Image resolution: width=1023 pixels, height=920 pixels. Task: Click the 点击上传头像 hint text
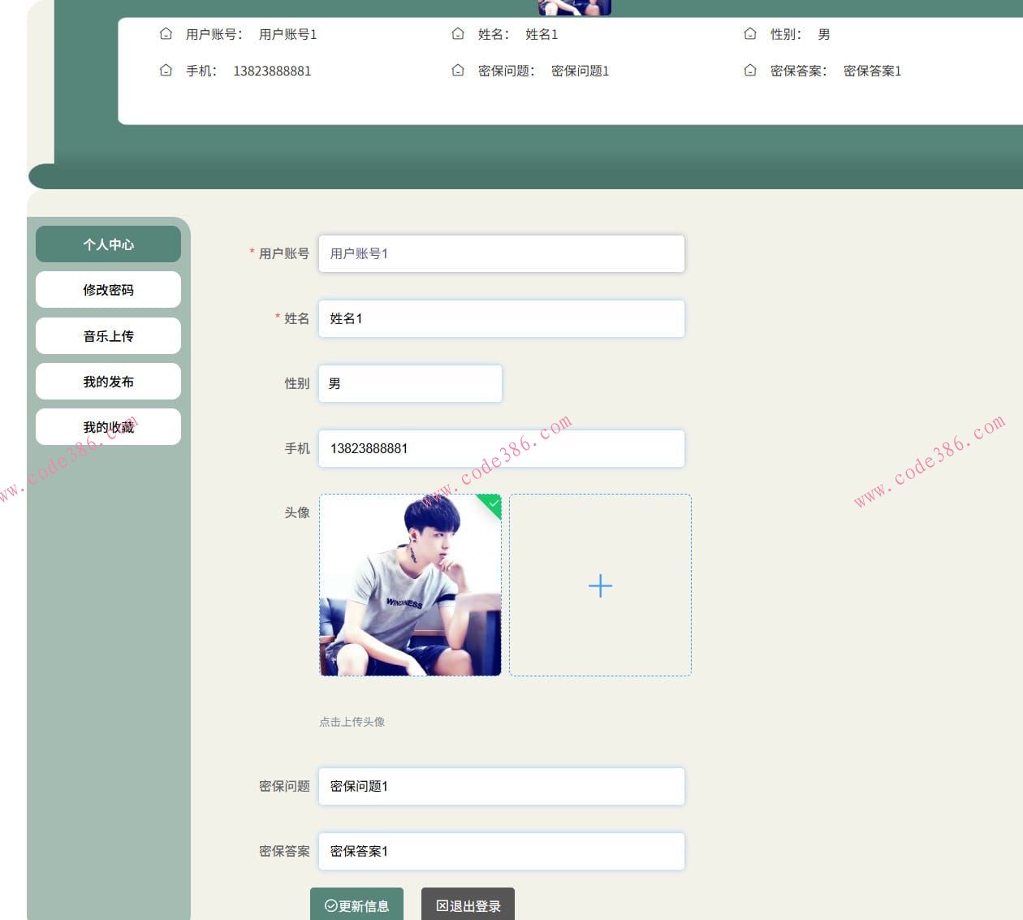pyautogui.click(x=352, y=722)
